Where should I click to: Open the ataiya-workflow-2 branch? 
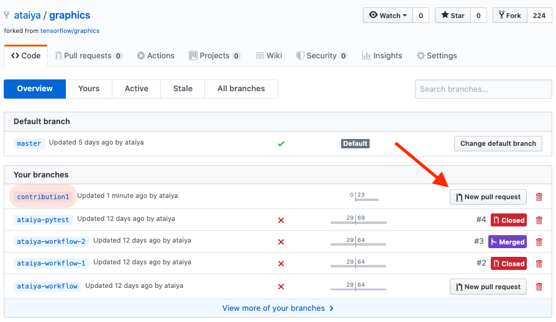[x=51, y=241]
